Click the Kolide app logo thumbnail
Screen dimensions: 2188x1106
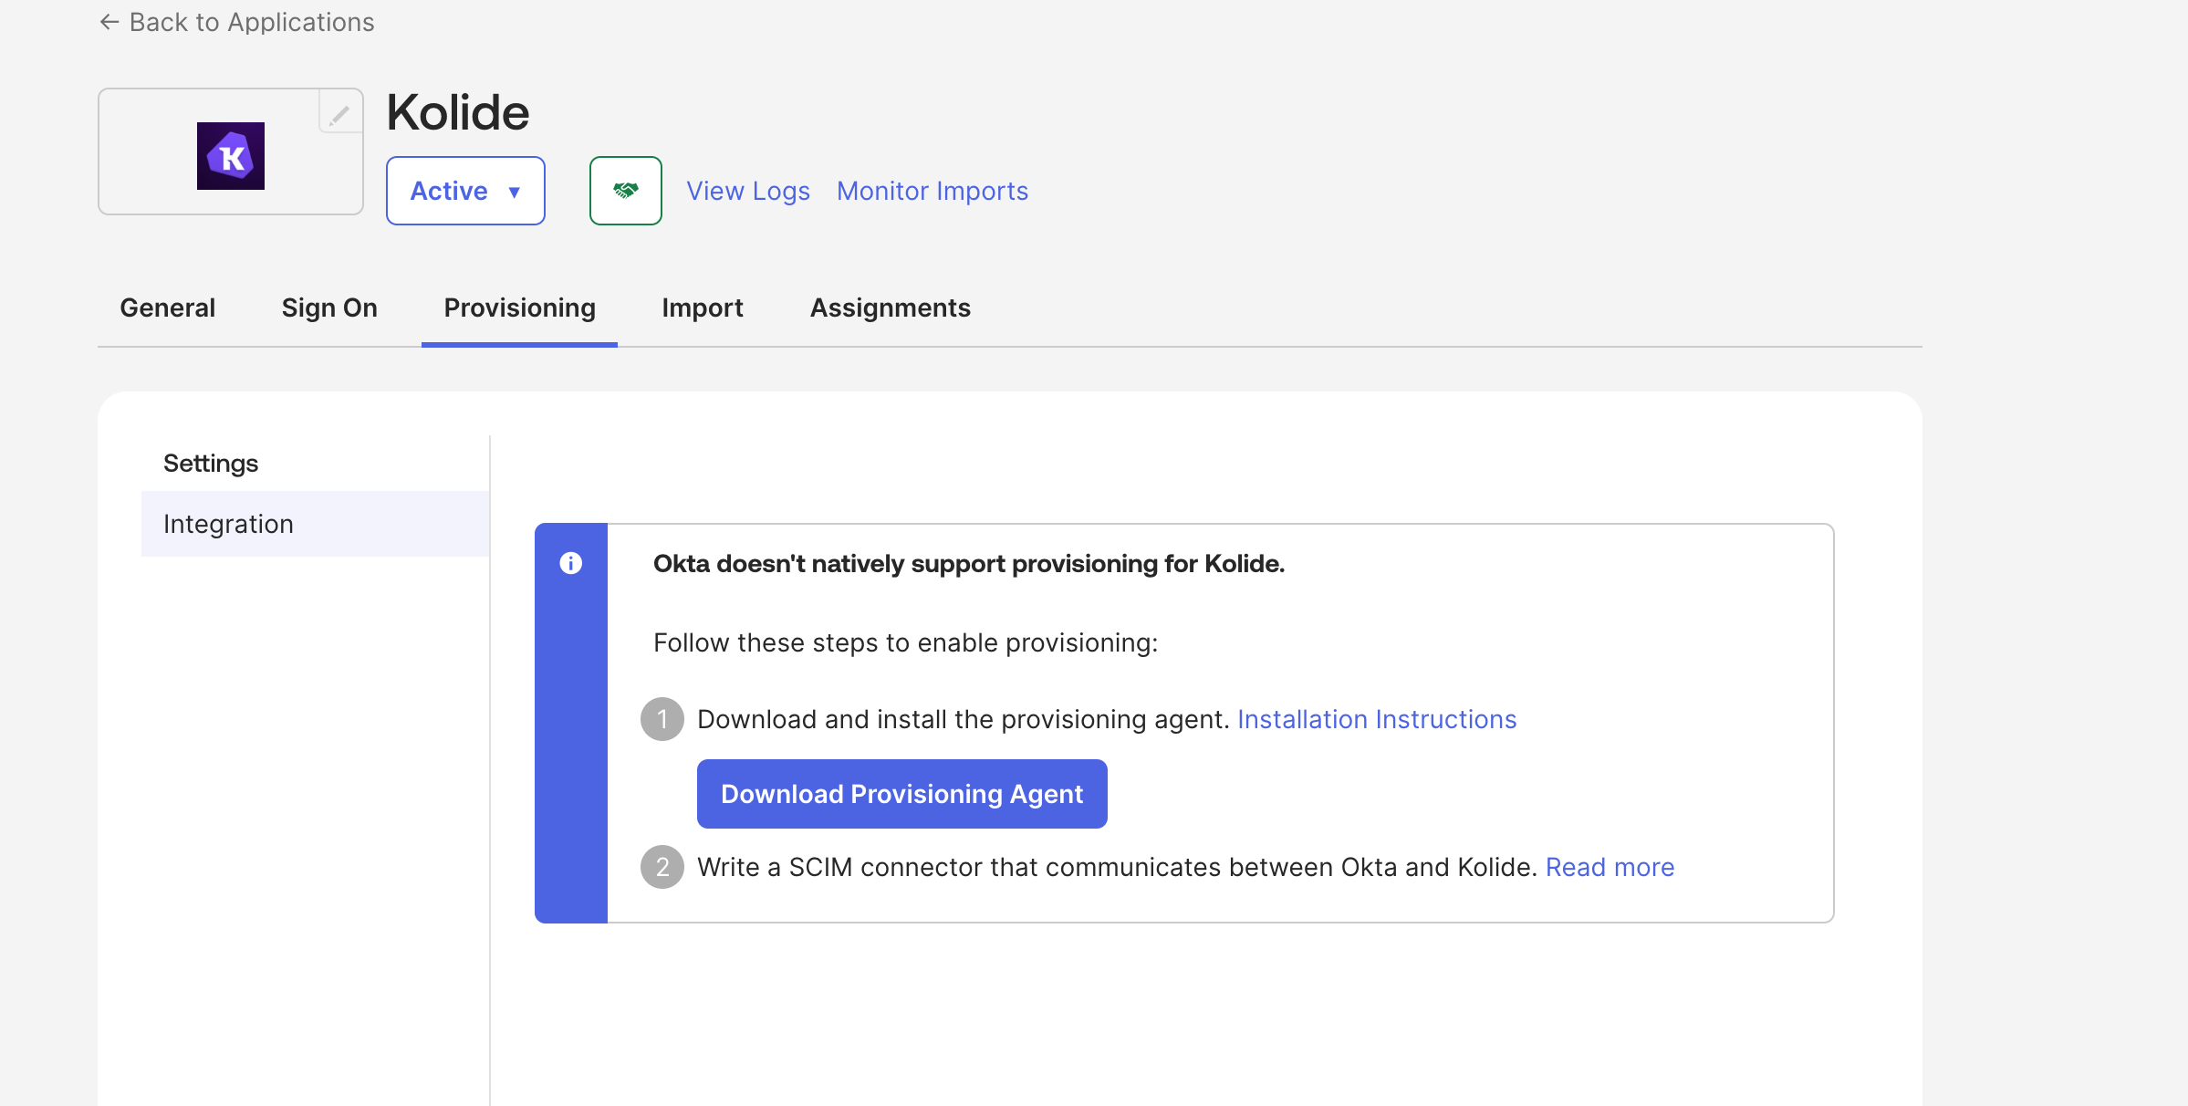[231, 156]
